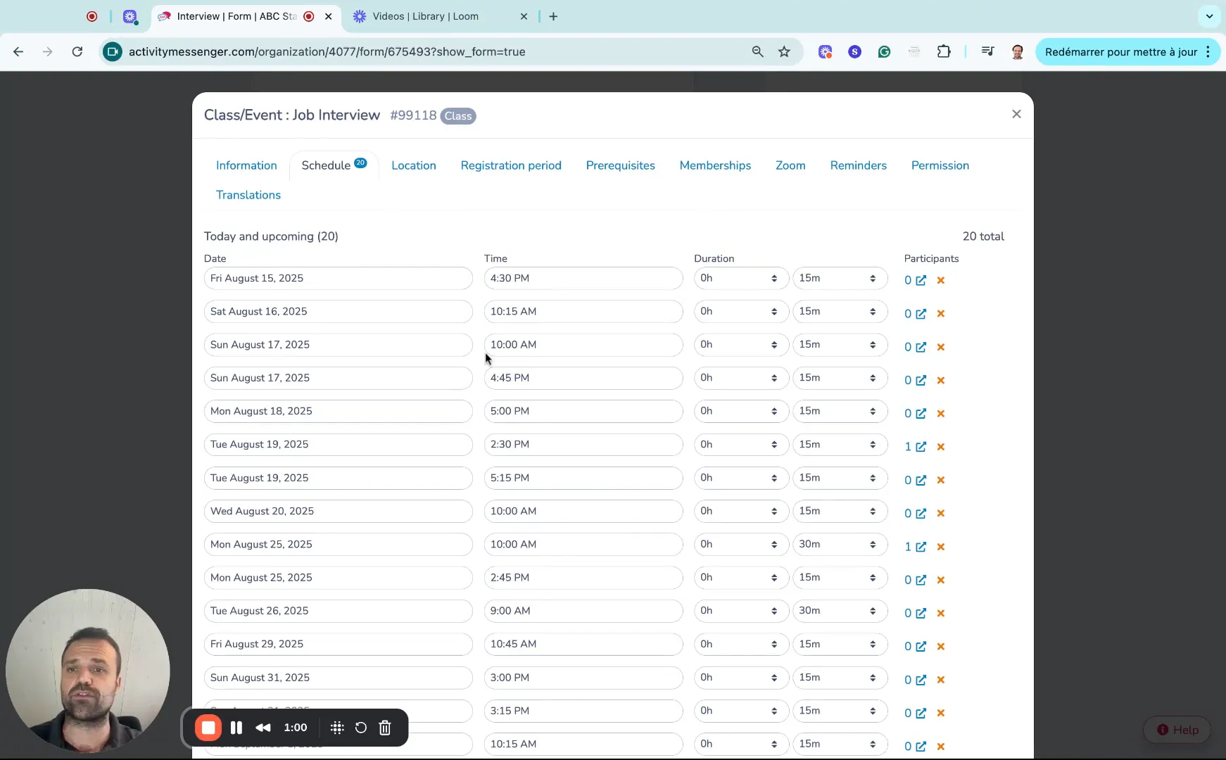The height and width of the screenshot is (760, 1226).
Task: Close the Class/Event Job Interview dialog
Action: coord(1016,114)
